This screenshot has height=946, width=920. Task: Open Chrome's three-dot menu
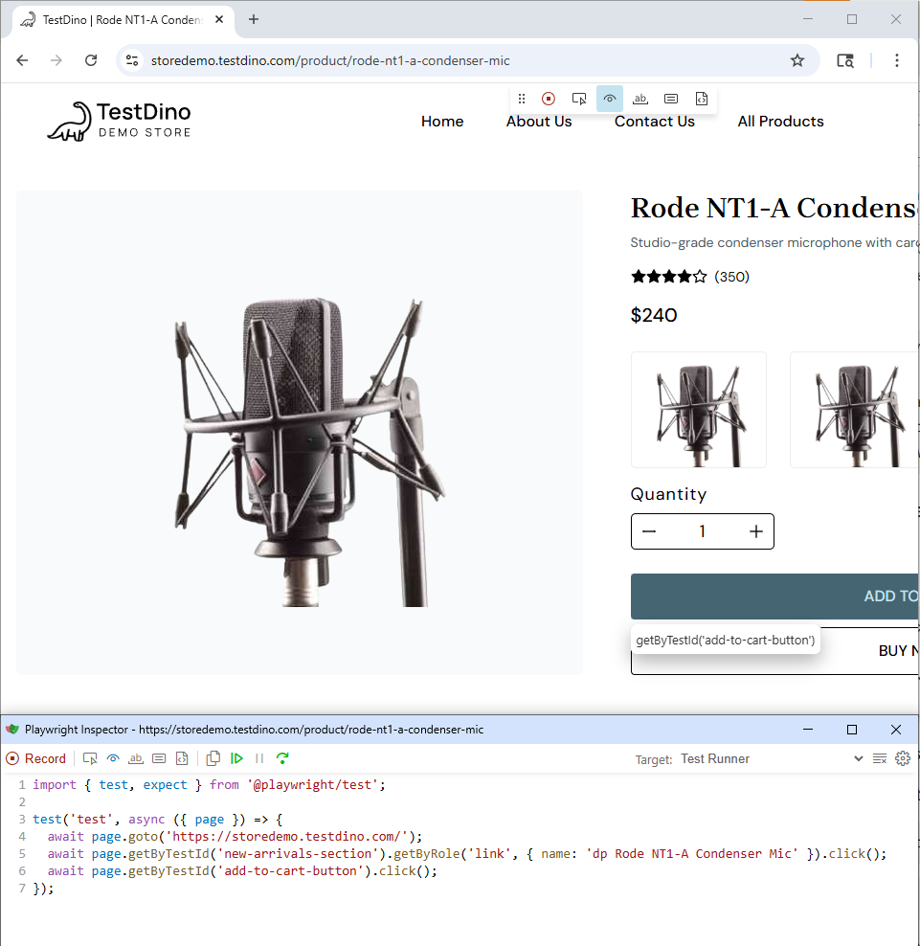click(897, 60)
